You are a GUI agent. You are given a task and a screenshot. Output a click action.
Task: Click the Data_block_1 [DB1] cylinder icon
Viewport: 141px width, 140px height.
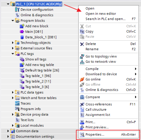(x=22, y=37)
